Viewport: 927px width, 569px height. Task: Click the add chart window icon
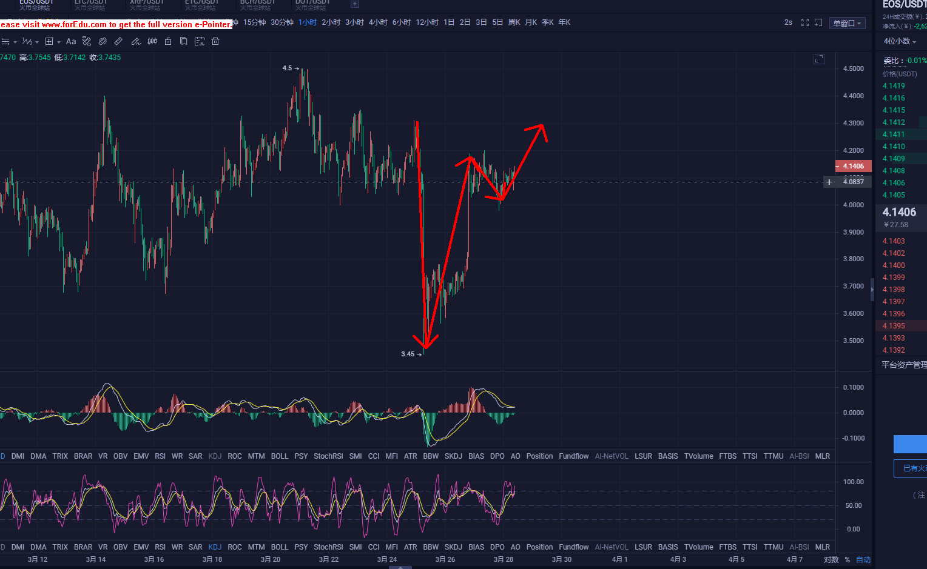click(x=818, y=22)
